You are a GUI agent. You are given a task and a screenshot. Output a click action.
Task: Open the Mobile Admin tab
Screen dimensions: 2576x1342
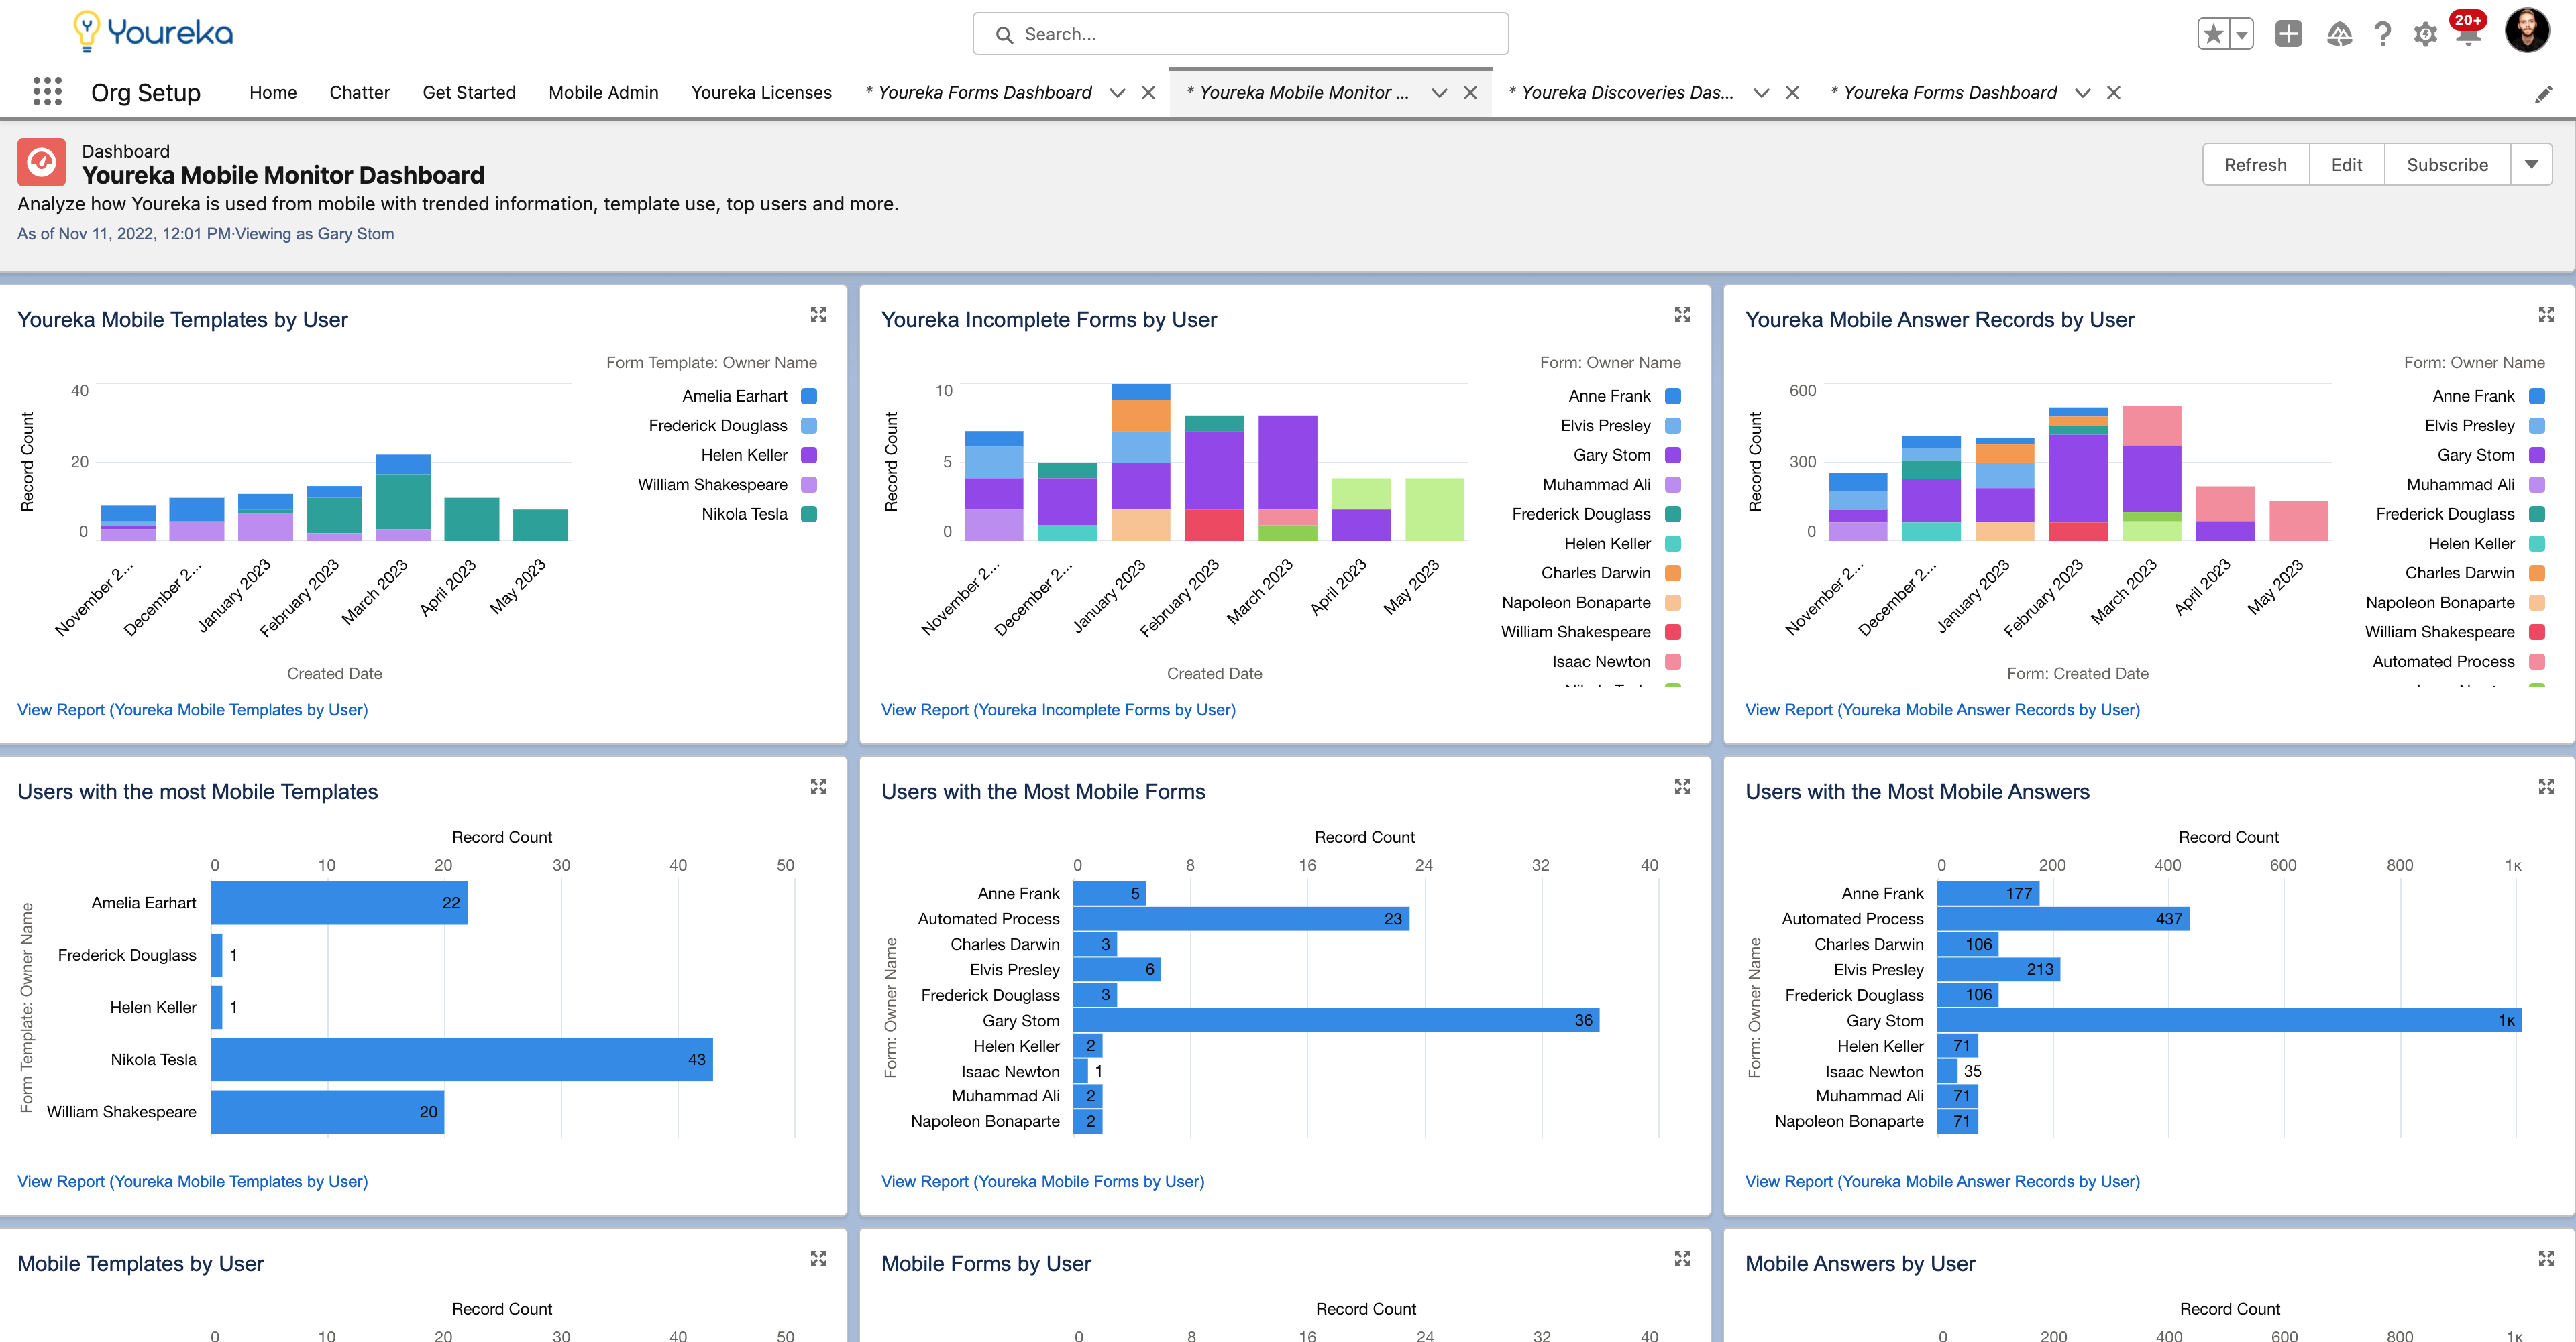coord(603,93)
